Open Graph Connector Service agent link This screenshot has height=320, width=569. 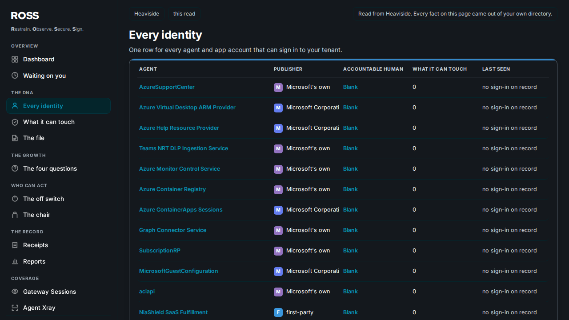tap(172, 230)
